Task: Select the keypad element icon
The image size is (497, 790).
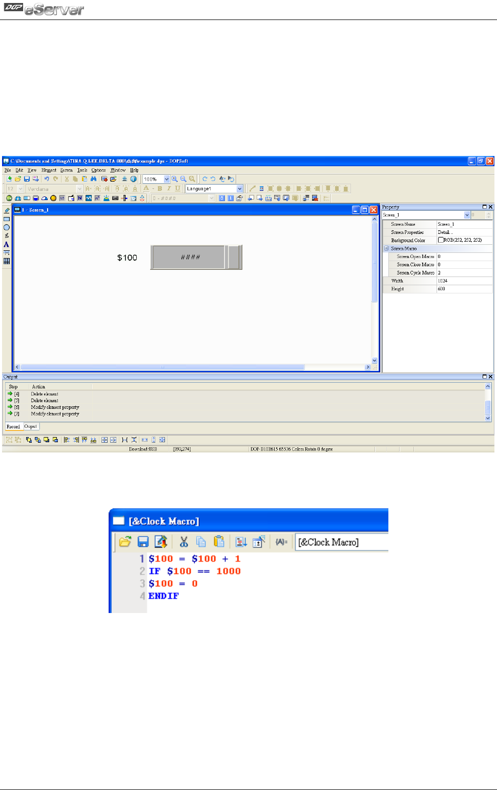Action: click(115, 198)
